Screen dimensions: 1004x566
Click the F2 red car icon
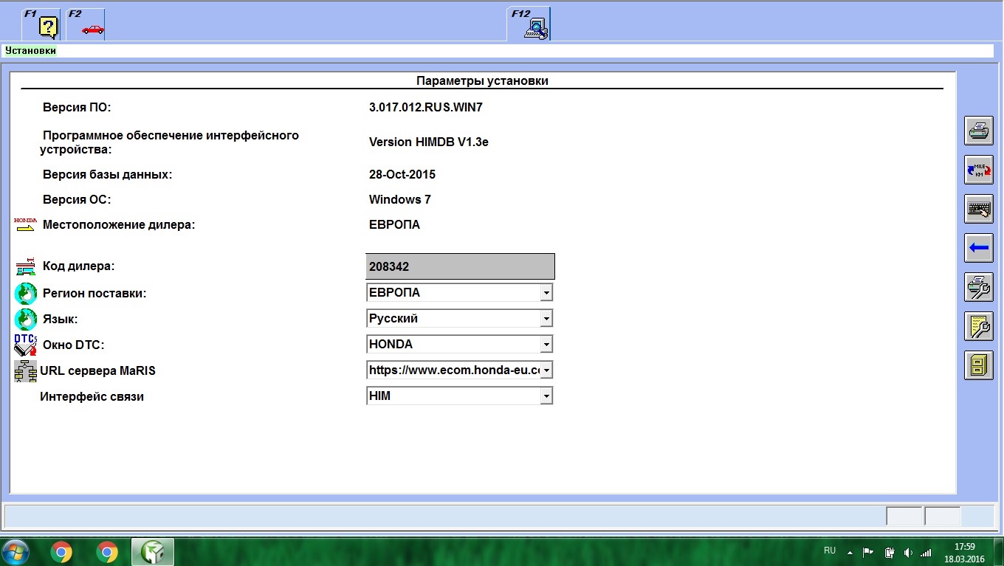(86, 24)
